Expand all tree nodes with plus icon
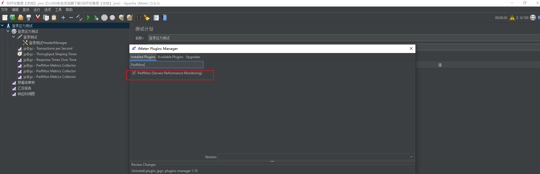This screenshot has height=174, width=540. [x=63, y=18]
